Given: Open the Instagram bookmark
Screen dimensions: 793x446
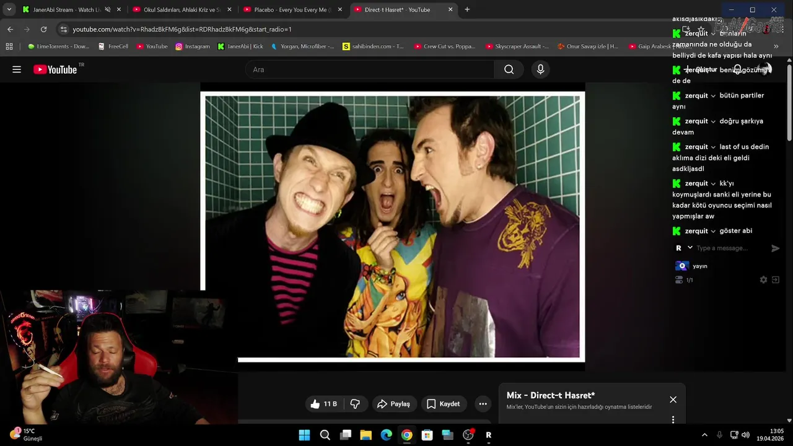Looking at the screenshot, I should pyautogui.click(x=192, y=46).
